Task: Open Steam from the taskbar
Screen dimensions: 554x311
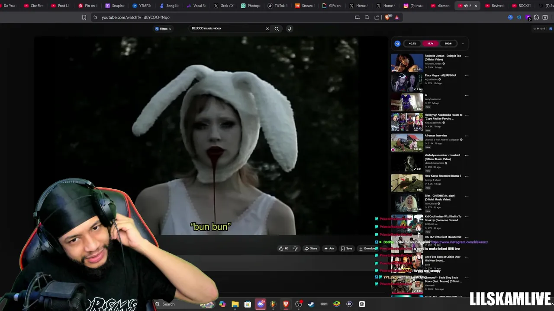Action: point(311,304)
